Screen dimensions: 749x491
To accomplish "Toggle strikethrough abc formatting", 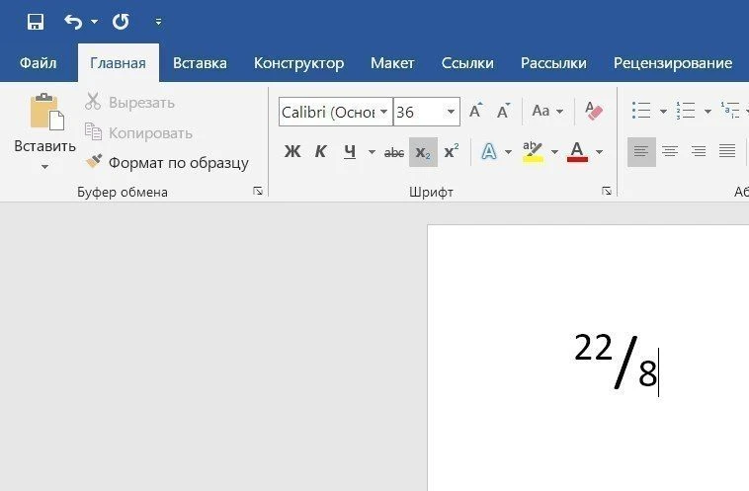I will [394, 152].
